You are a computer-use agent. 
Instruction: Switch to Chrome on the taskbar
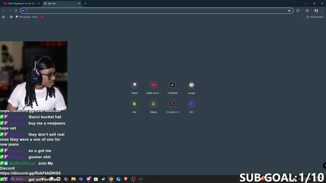click(111, 179)
